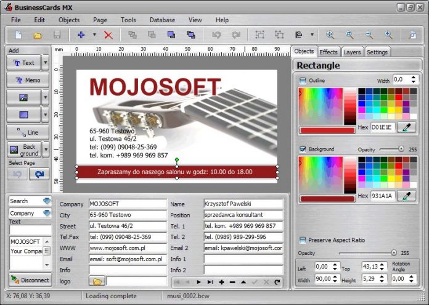Viewport: 429px width, 305px height.
Task: Open the Background button dropdown arrow
Action: coord(46,149)
